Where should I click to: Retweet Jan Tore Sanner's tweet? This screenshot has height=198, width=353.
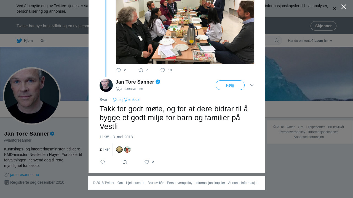[125, 162]
